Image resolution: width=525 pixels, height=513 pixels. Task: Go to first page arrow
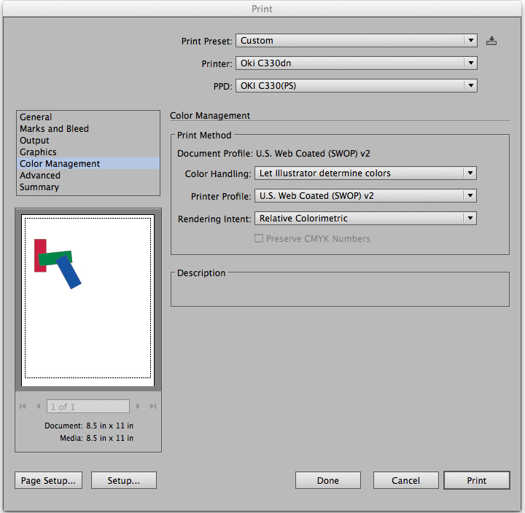(x=23, y=407)
